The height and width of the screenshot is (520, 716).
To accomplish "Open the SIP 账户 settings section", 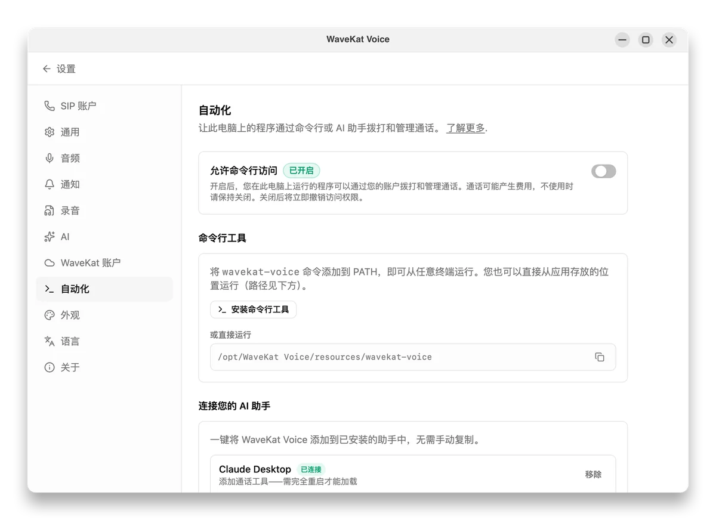I will coord(104,106).
